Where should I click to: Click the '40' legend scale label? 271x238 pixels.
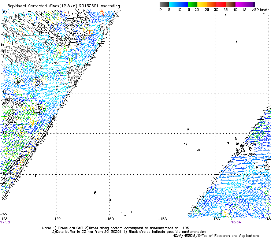[x=235, y=10]
